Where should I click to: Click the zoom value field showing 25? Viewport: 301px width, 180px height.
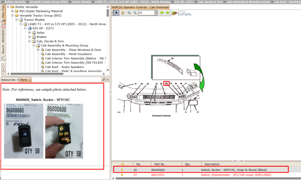[x=147, y=13]
